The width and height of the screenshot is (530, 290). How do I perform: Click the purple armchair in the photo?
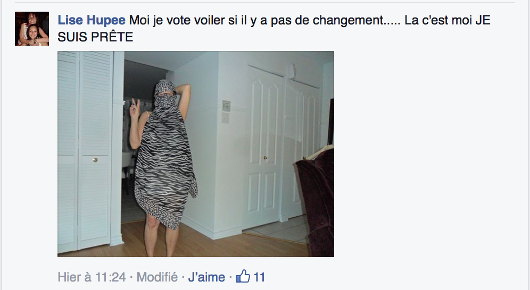pyautogui.click(x=316, y=199)
